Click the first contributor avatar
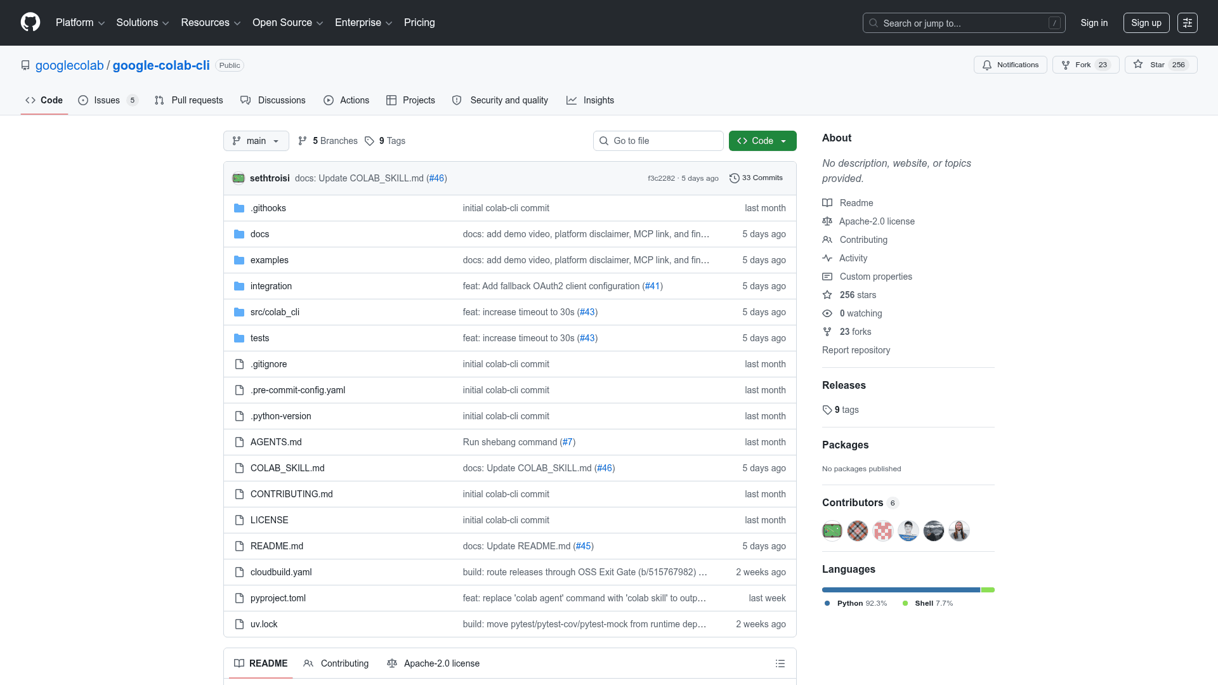Image resolution: width=1218 pixels, height=685 pixels. coord(832,531)
